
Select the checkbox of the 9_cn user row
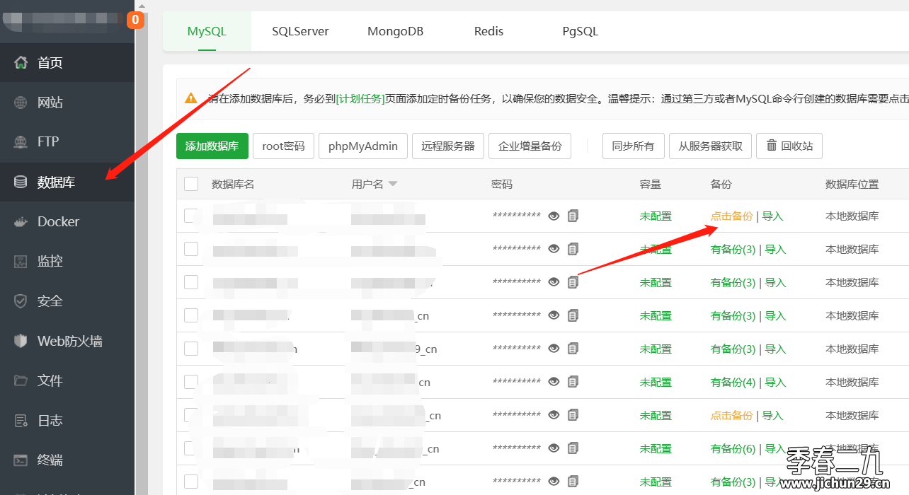191,349
